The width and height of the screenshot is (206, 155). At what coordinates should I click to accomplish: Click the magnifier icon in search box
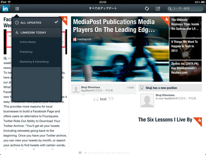coord(170,9)
